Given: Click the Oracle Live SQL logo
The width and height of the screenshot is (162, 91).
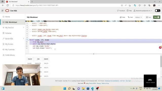Looking at the screenshot, I should click(x=7, y=11).
